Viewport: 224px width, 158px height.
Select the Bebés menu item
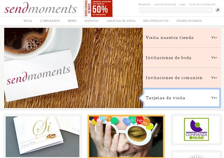tap(72, 21)
